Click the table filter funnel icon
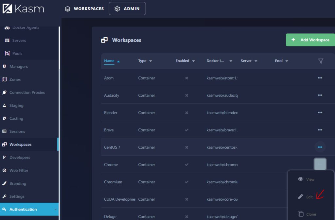 (321, 61)
